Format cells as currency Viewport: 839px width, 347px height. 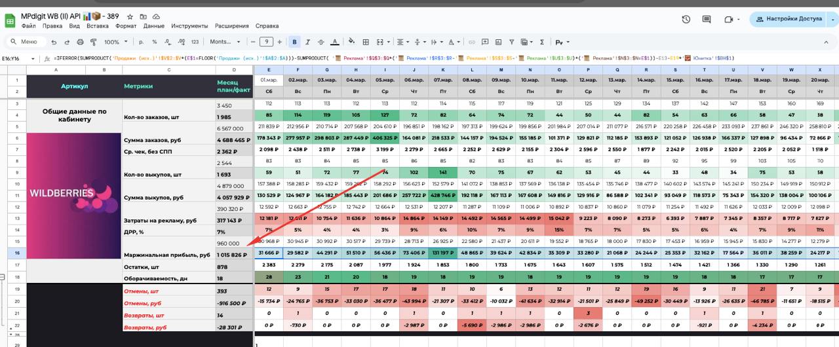pos(141,42)
